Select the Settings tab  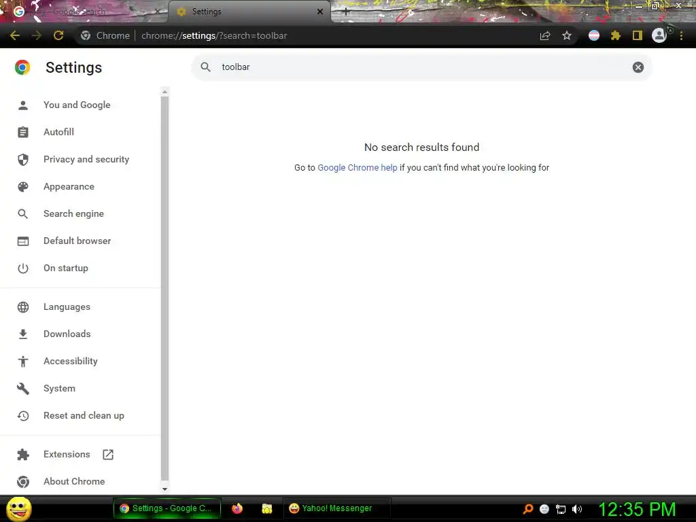coord(249,12)
